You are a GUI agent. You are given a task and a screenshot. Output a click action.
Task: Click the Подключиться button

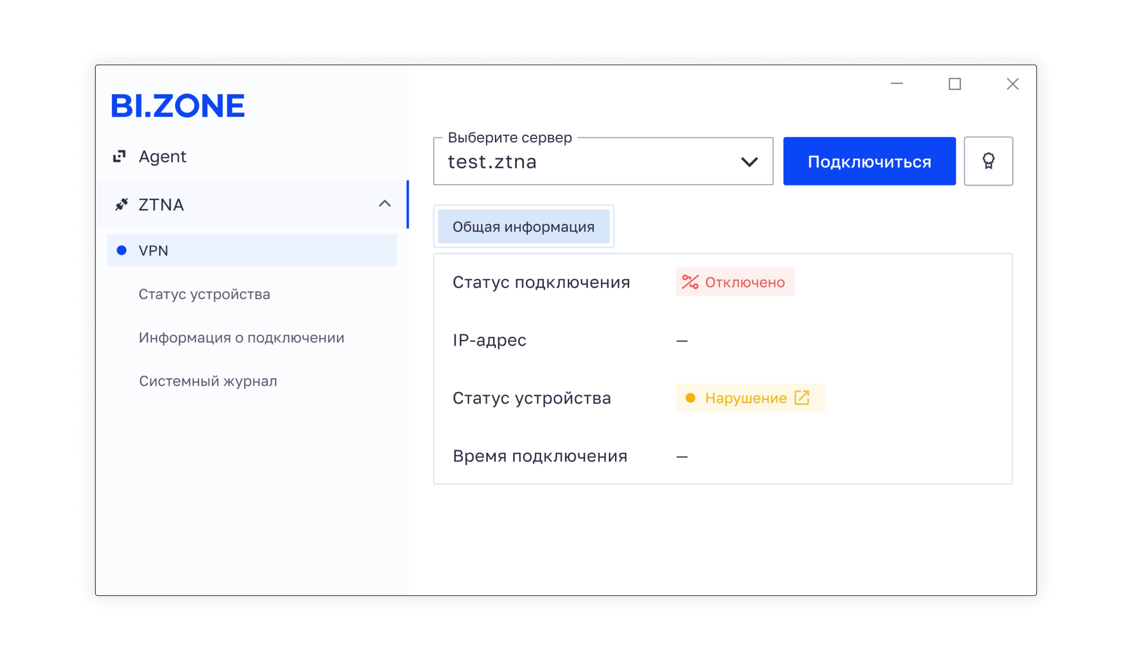pos(869,161)
